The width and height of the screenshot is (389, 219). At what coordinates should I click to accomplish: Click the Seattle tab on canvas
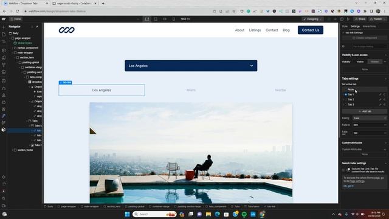[280, 90]
